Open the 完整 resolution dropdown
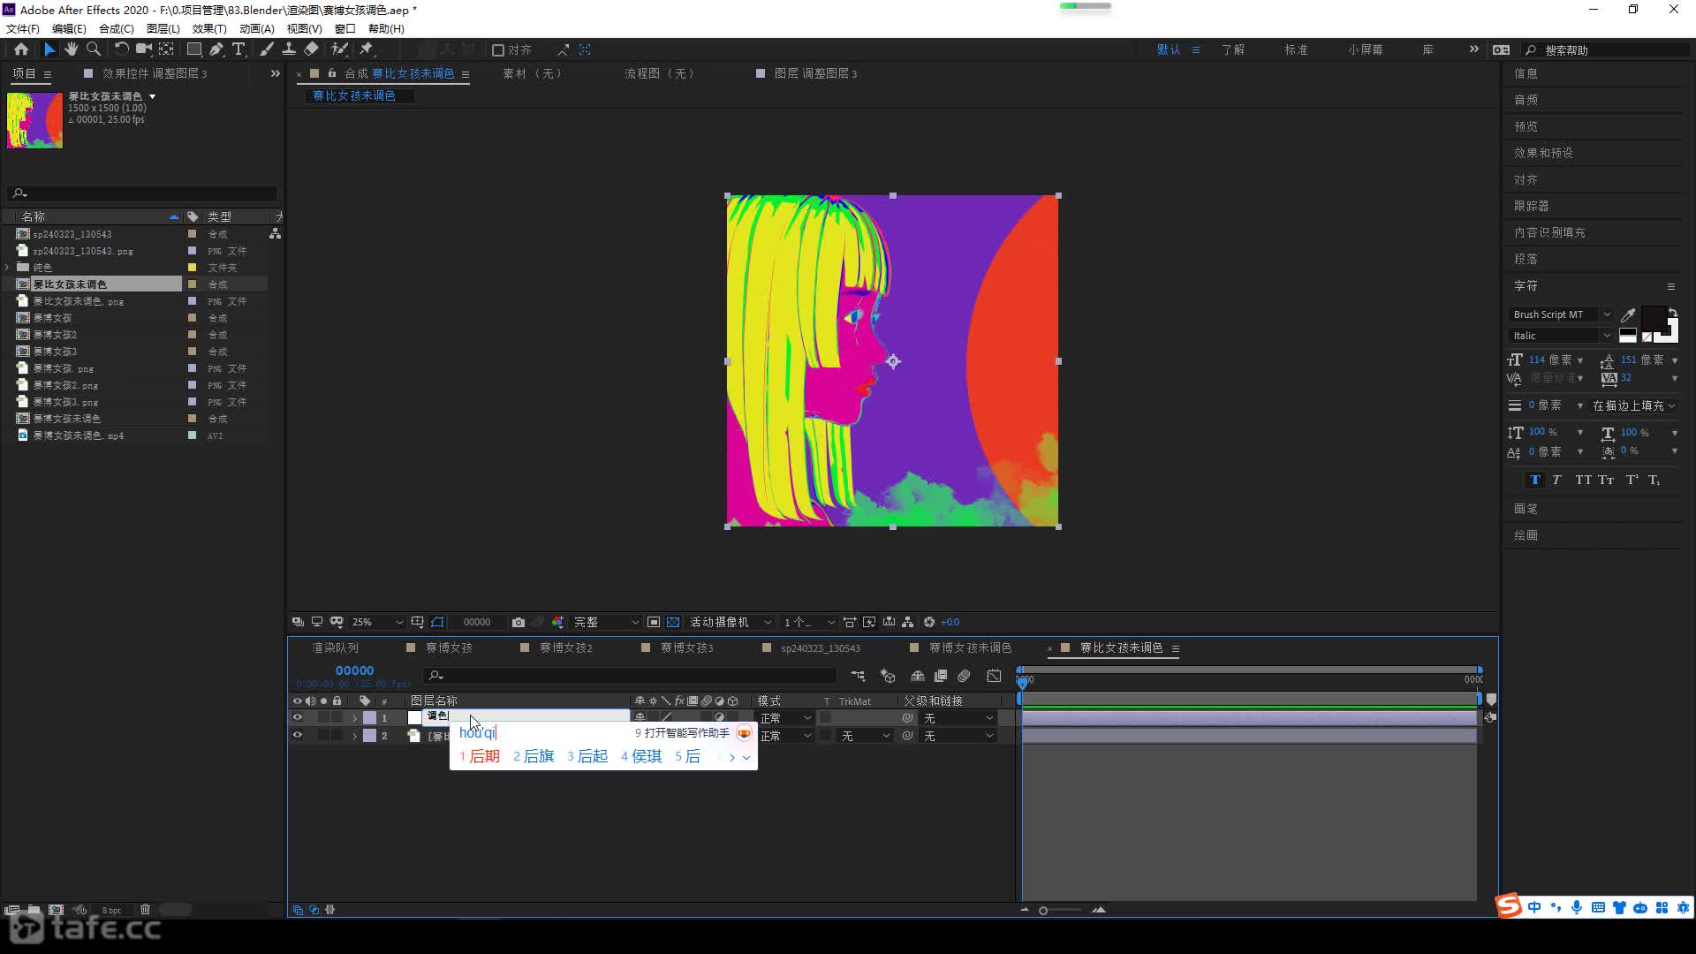The image size is (1696, 954). [x=606, y=622]
